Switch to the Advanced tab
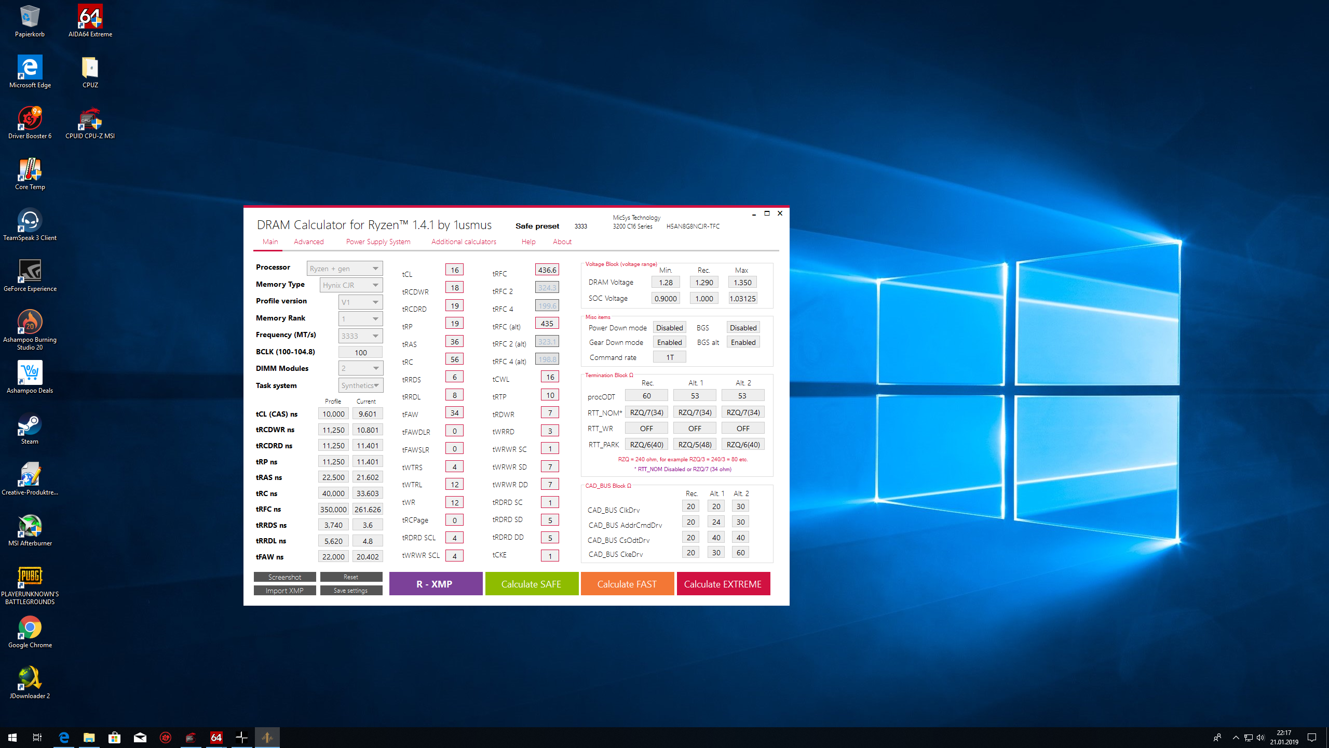Screen dimensions: 1329x748 point(308,242)
